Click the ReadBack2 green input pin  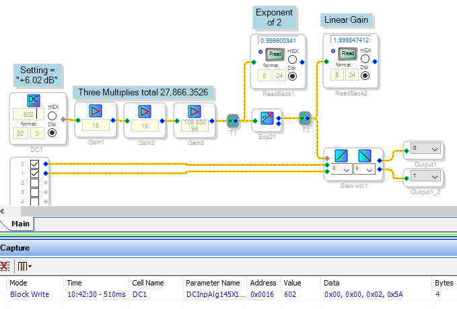pos(326,61)
